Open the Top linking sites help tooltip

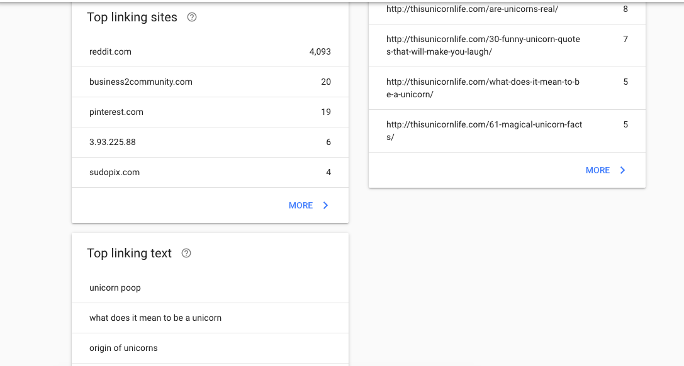[x=191, y=17]
